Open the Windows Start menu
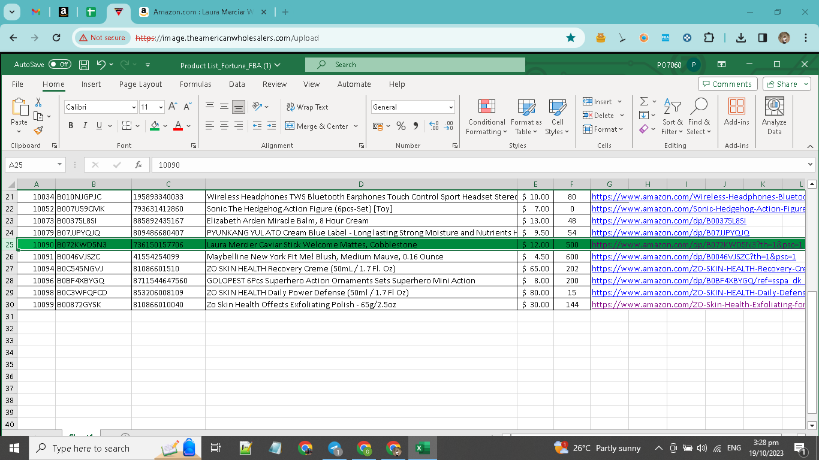This screenshot has width=819, height=460. (14, 448)
